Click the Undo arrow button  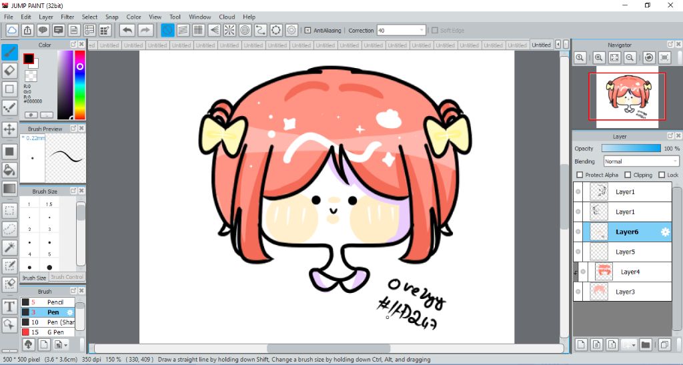pos(127,30)
